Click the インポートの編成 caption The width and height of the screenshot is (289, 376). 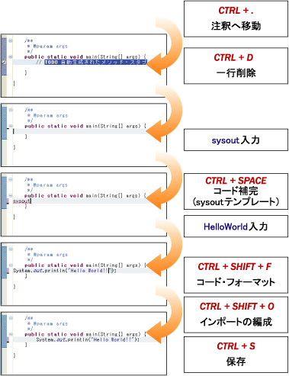(236, 322)
